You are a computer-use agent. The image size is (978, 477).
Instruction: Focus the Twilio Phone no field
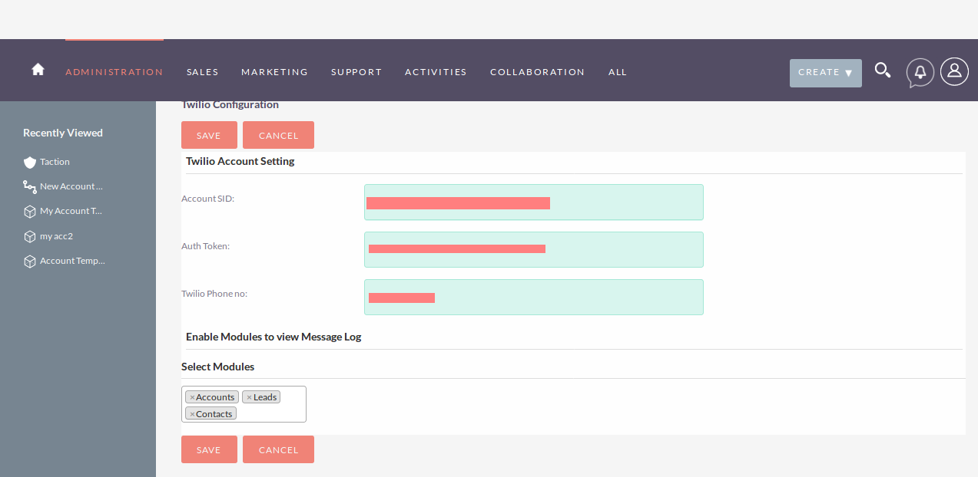(533, 297)
